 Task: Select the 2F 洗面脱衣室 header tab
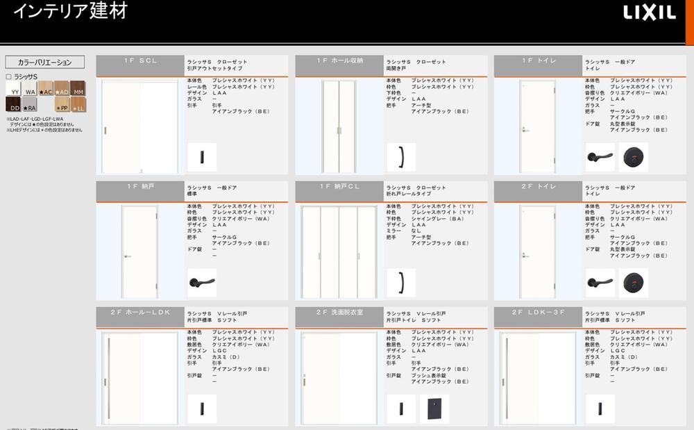339,313
